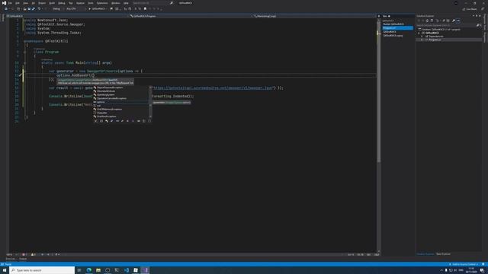Image resolution: width=488 pixels, height=274 pixels.
Task: Toggle the fourth IntelliSense filter icon
Action: [112, 121]
